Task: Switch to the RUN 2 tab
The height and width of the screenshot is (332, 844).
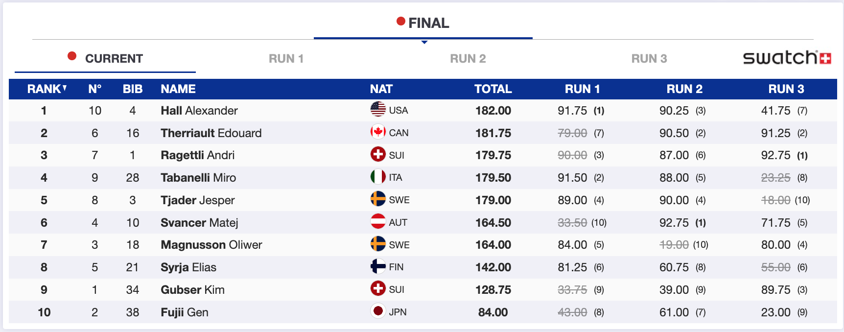Action: coord(468,59)
